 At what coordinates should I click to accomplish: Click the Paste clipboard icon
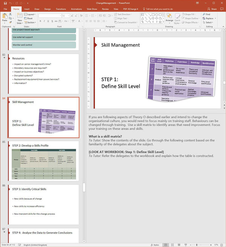(x=5, y=16)
